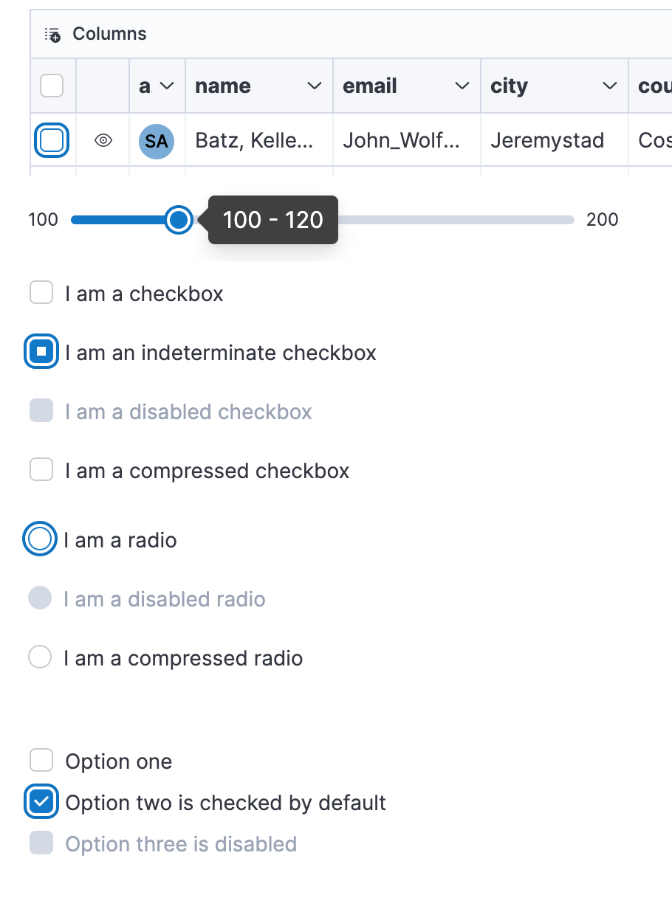Toggle the indeterminate checkbox

[41, 352]
